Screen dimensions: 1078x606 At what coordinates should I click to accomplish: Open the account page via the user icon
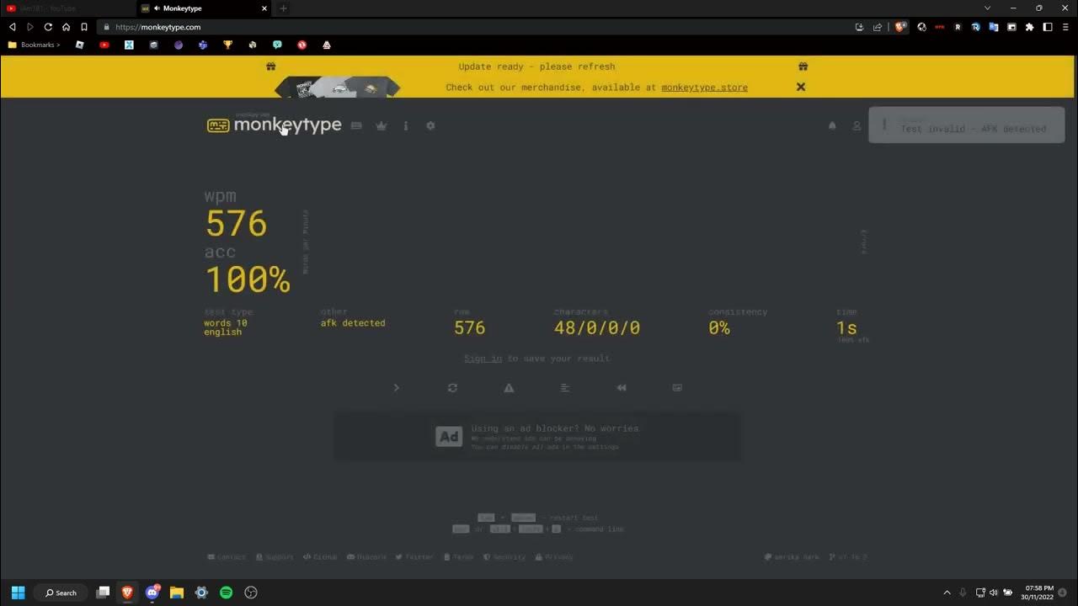point(857,125)
